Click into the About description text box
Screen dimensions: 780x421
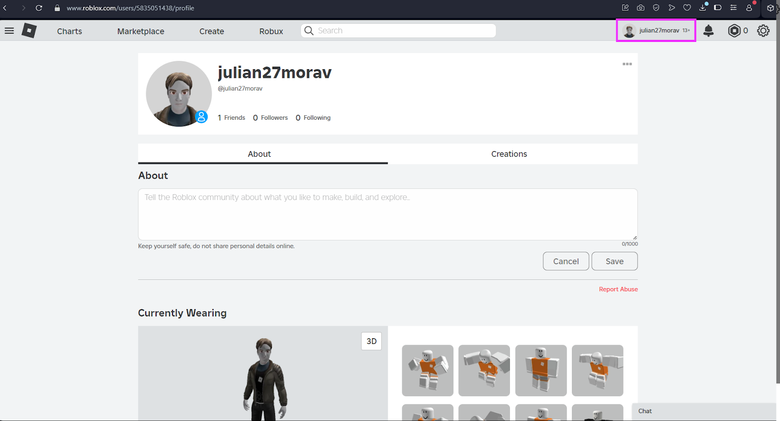click(x=388, y=214)
